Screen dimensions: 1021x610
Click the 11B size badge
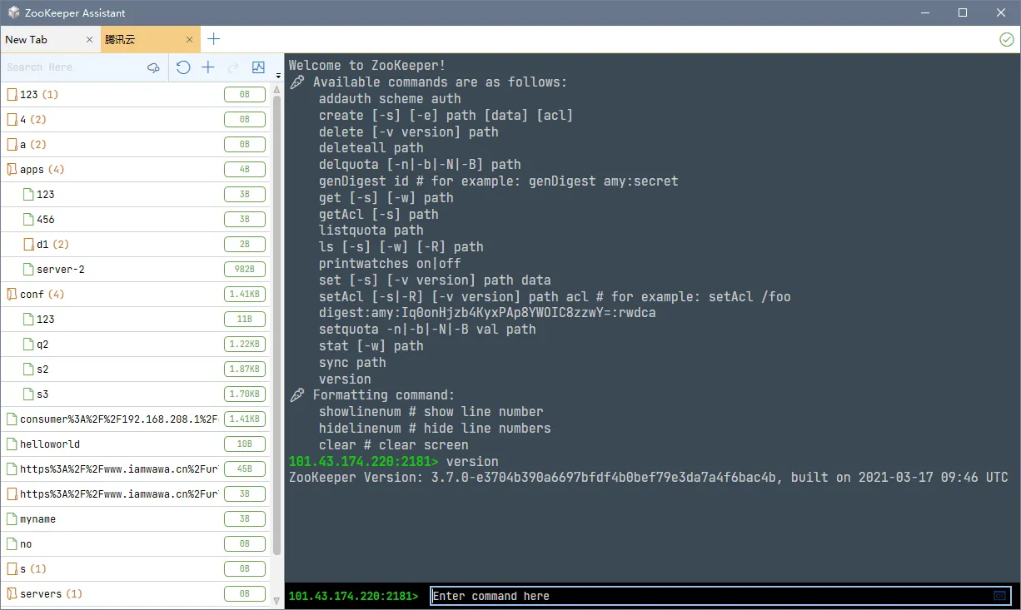[245, 320]
